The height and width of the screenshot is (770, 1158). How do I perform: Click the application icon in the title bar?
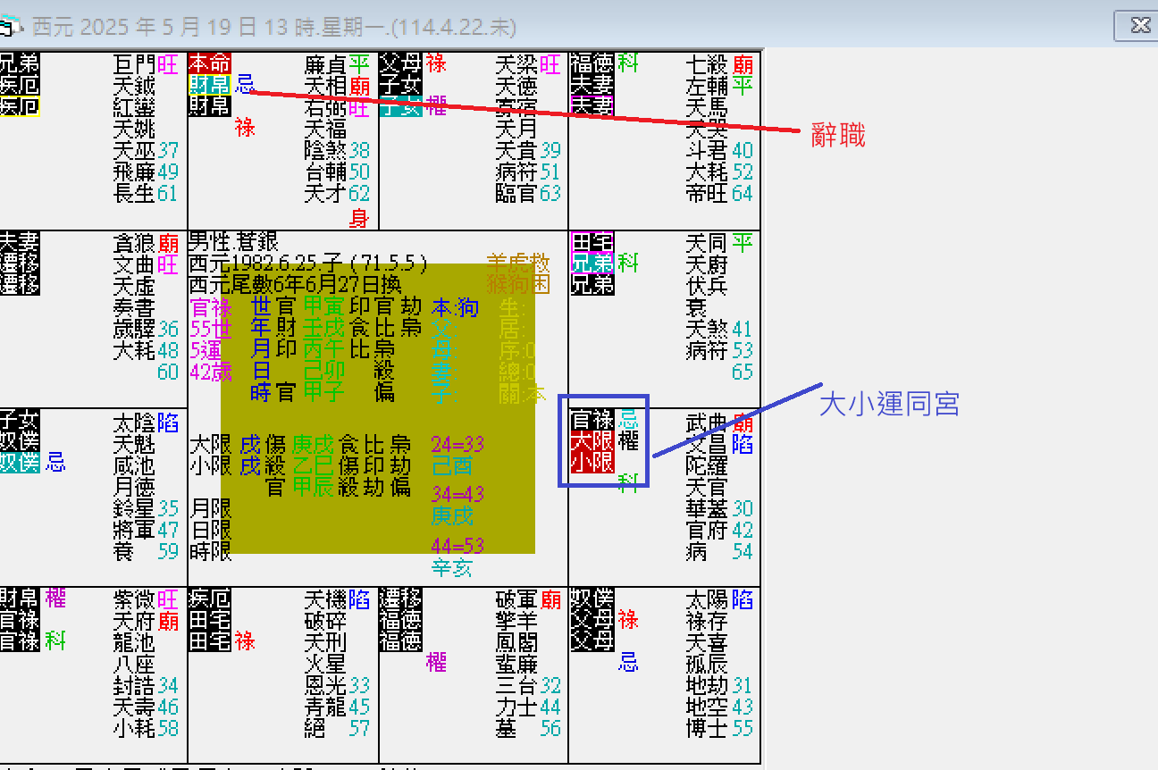tap(11, 27)
